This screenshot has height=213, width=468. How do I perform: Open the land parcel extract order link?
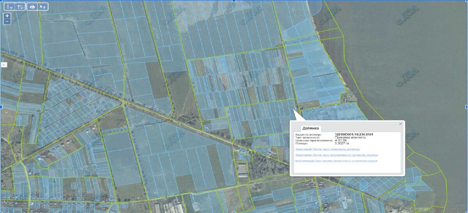tap(327, 149)
